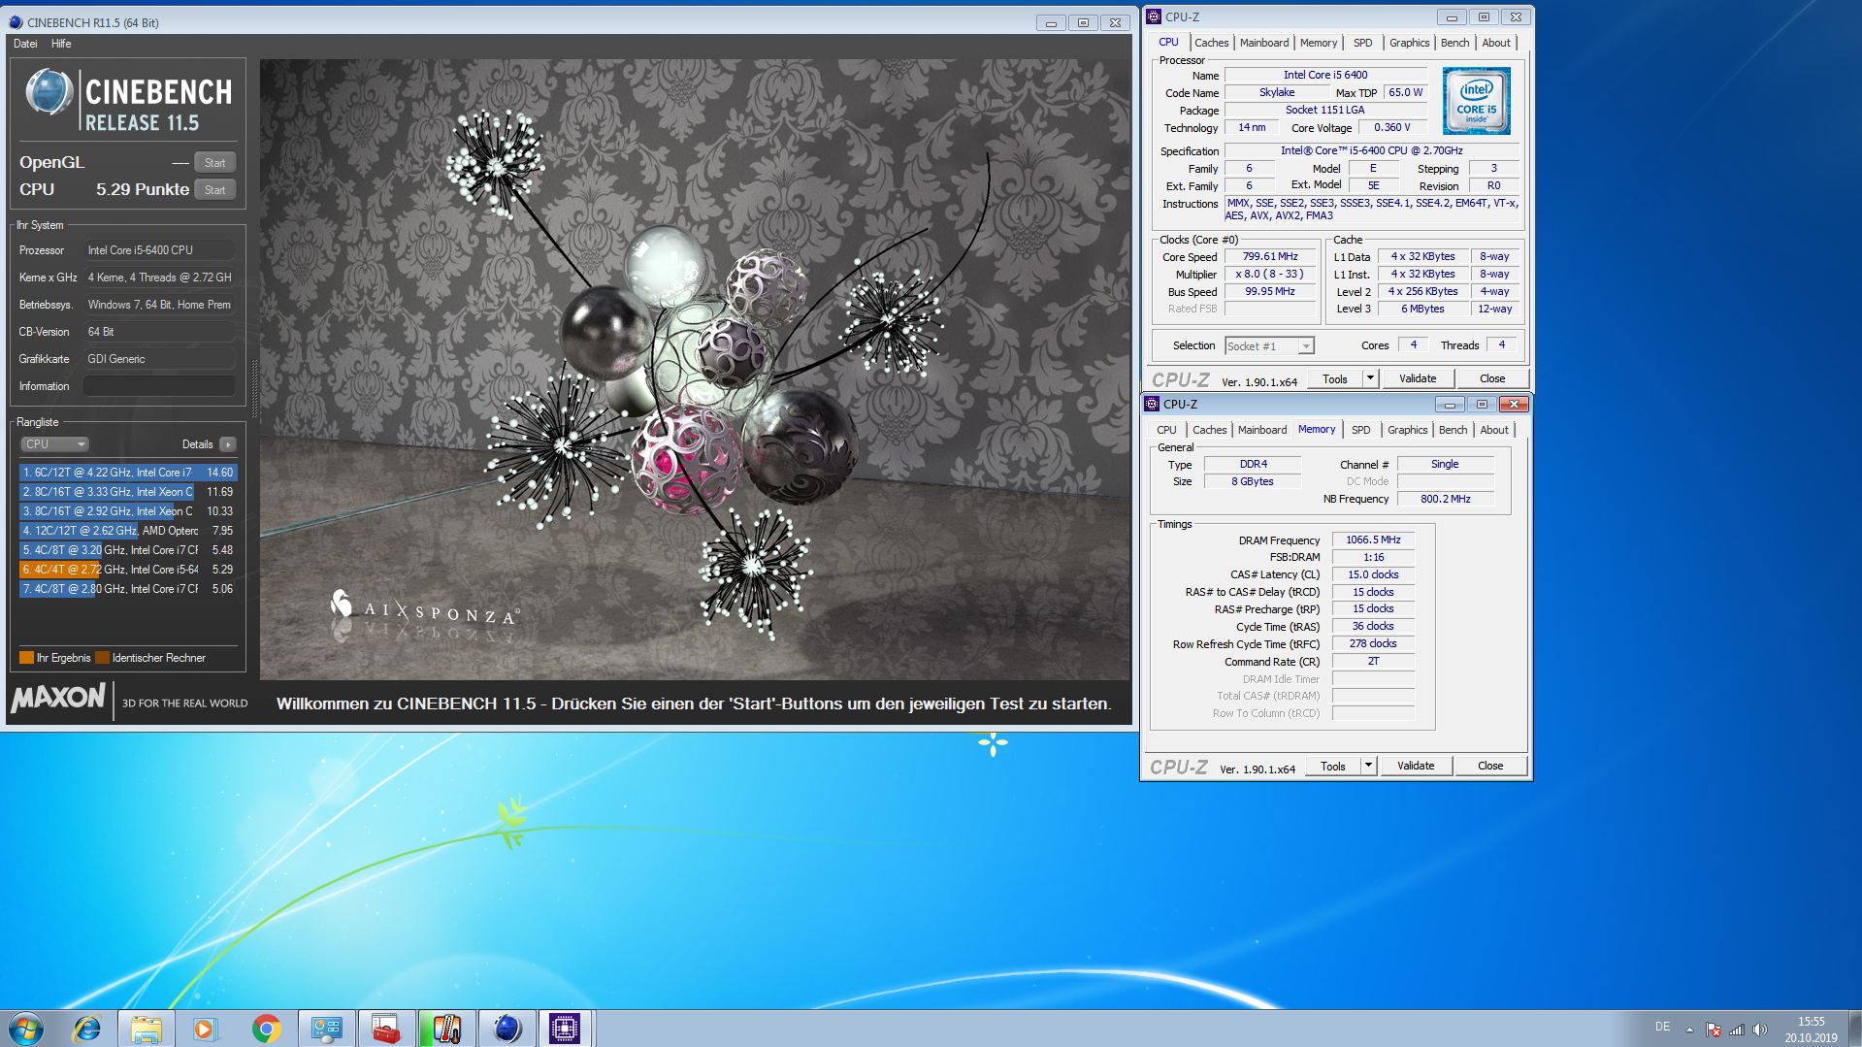Open the Datei menu in Cinebench
Image resolution: width=1862 pixels, height=1047 pixels.
(26, 44)
